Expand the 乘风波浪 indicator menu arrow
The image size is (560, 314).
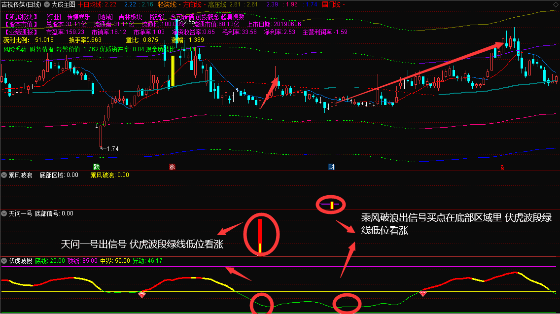(4, 175)
